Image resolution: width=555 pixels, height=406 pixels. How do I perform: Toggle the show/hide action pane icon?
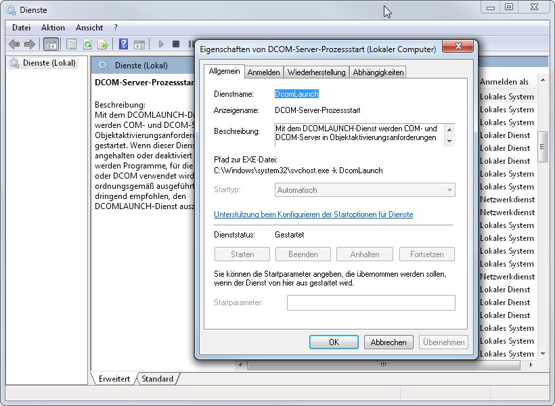tap(139, 44)
